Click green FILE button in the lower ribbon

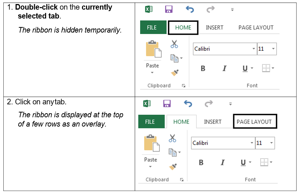pyautogui.click(x=150, y=122)
